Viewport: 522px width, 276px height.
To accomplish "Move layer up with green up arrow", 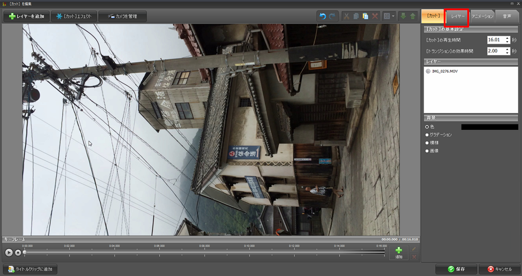I will pos(413,16).
